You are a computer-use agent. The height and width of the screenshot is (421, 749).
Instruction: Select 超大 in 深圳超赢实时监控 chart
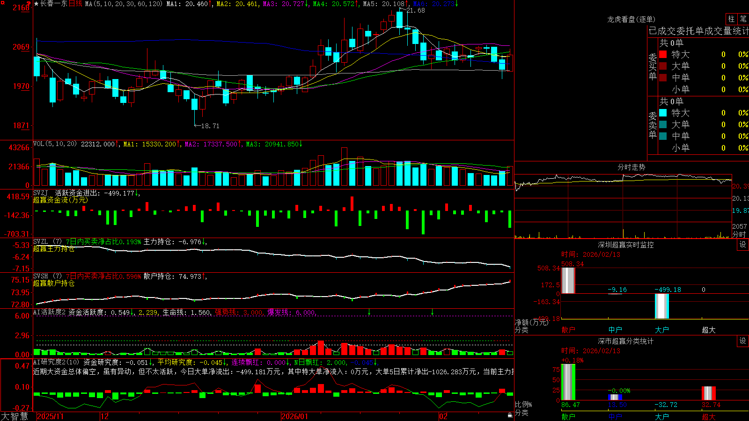709,330
